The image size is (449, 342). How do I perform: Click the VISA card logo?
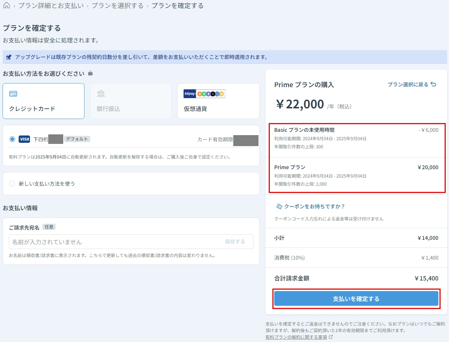[x=24, y=139]
